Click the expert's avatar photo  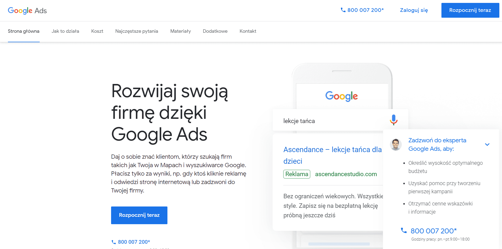(x=395, y=145)
